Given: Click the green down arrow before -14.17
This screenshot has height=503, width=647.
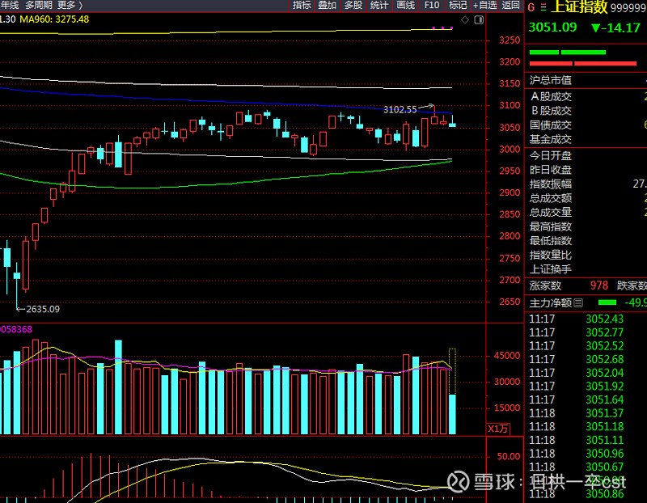Looking at the screenshot, I should tap(595, 28).
